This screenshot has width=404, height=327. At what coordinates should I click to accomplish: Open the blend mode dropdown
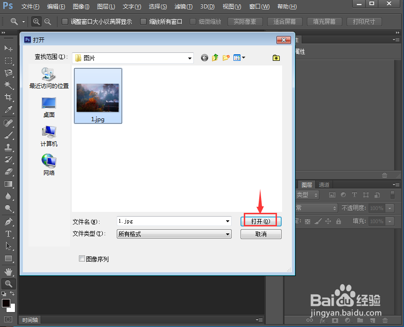(x=316, y=208)
